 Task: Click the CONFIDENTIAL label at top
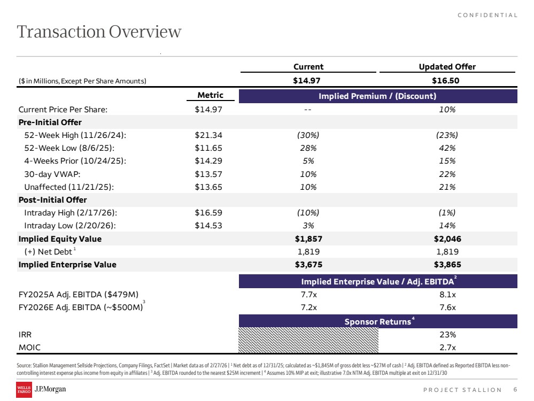click(x=487, y=16)
